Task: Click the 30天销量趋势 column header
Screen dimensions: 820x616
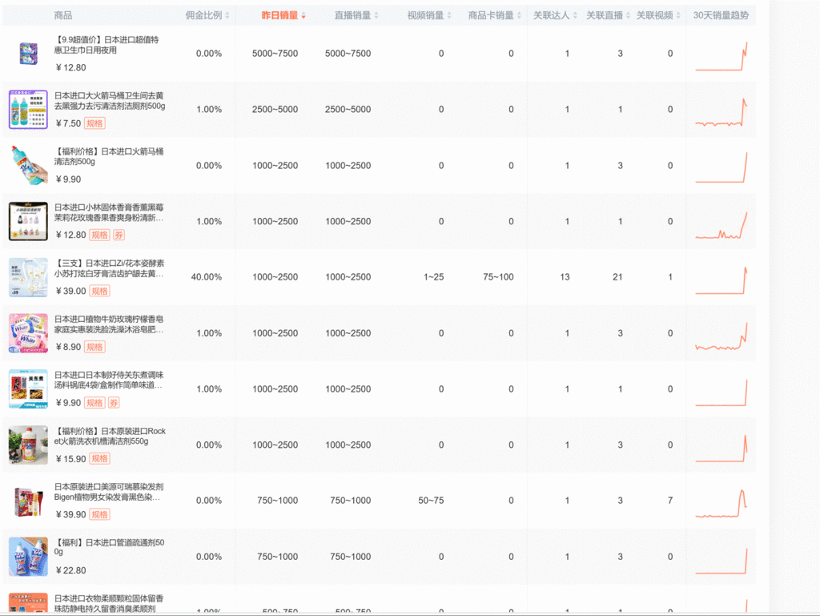Action: (721, 15)
